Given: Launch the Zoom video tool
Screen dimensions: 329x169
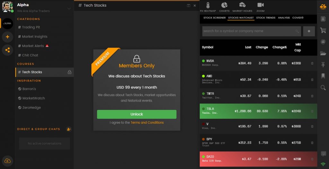Looking at the screenshot, I should pyautogui.click(x=260, y=7).
